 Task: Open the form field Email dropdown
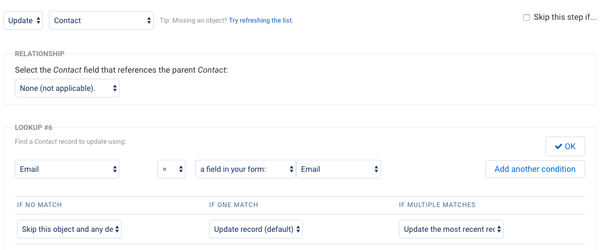338,169
